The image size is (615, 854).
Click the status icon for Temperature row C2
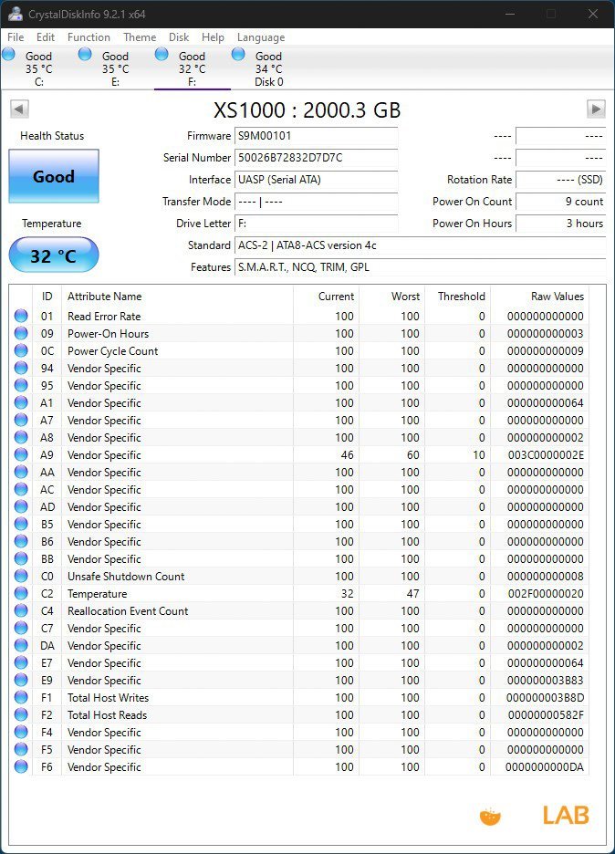point(21,594)
